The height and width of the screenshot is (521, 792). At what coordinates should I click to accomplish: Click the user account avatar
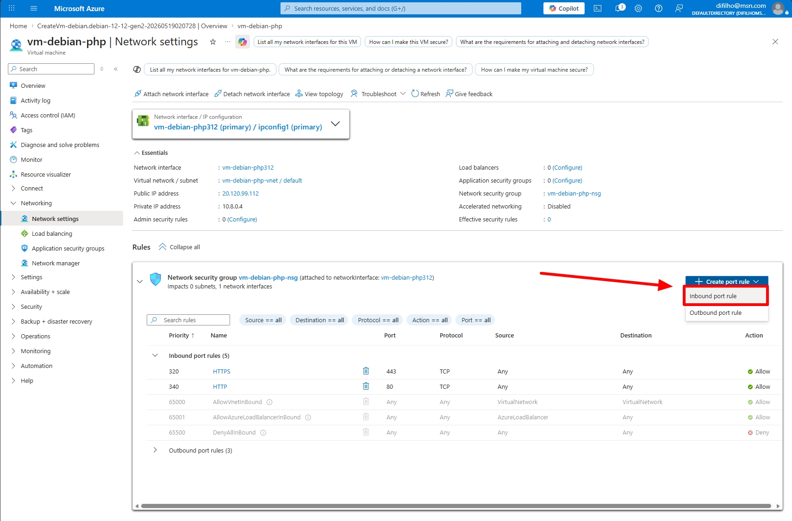click(x=778, y=8)
